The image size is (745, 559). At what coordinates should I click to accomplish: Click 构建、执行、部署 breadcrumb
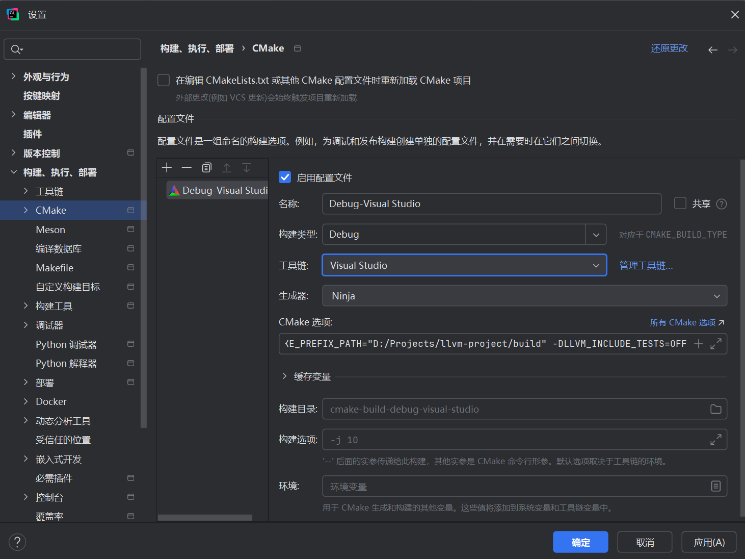[197, 48]
